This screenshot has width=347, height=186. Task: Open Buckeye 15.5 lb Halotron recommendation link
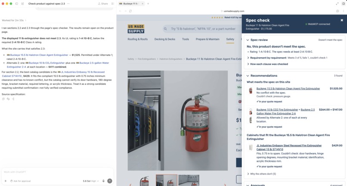click(x=288, y=89)
